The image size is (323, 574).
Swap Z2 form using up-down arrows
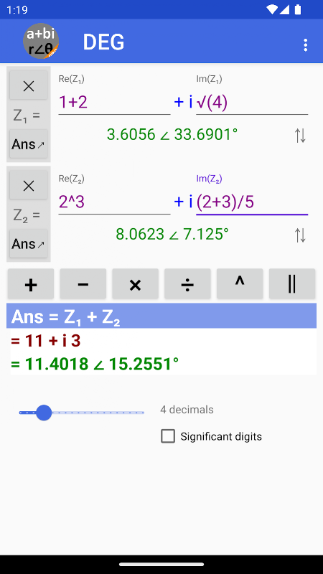[300, 235]
